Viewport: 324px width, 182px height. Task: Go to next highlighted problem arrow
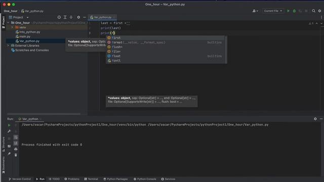click(x=321, y=23)
